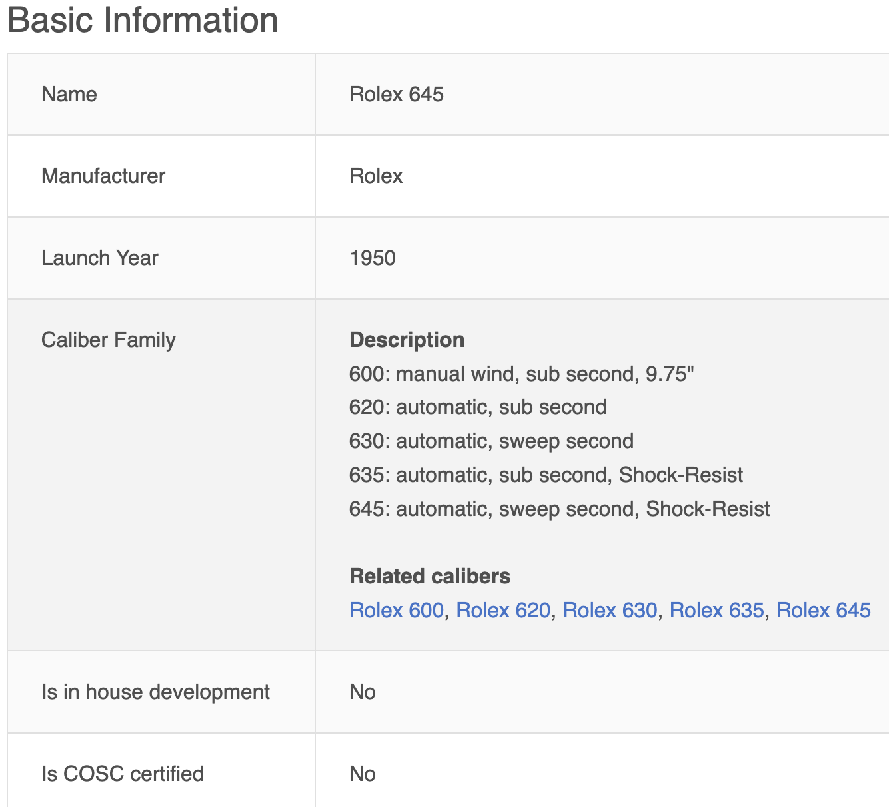
Task: Click the 'Is in house development' label
Action: 155,692
